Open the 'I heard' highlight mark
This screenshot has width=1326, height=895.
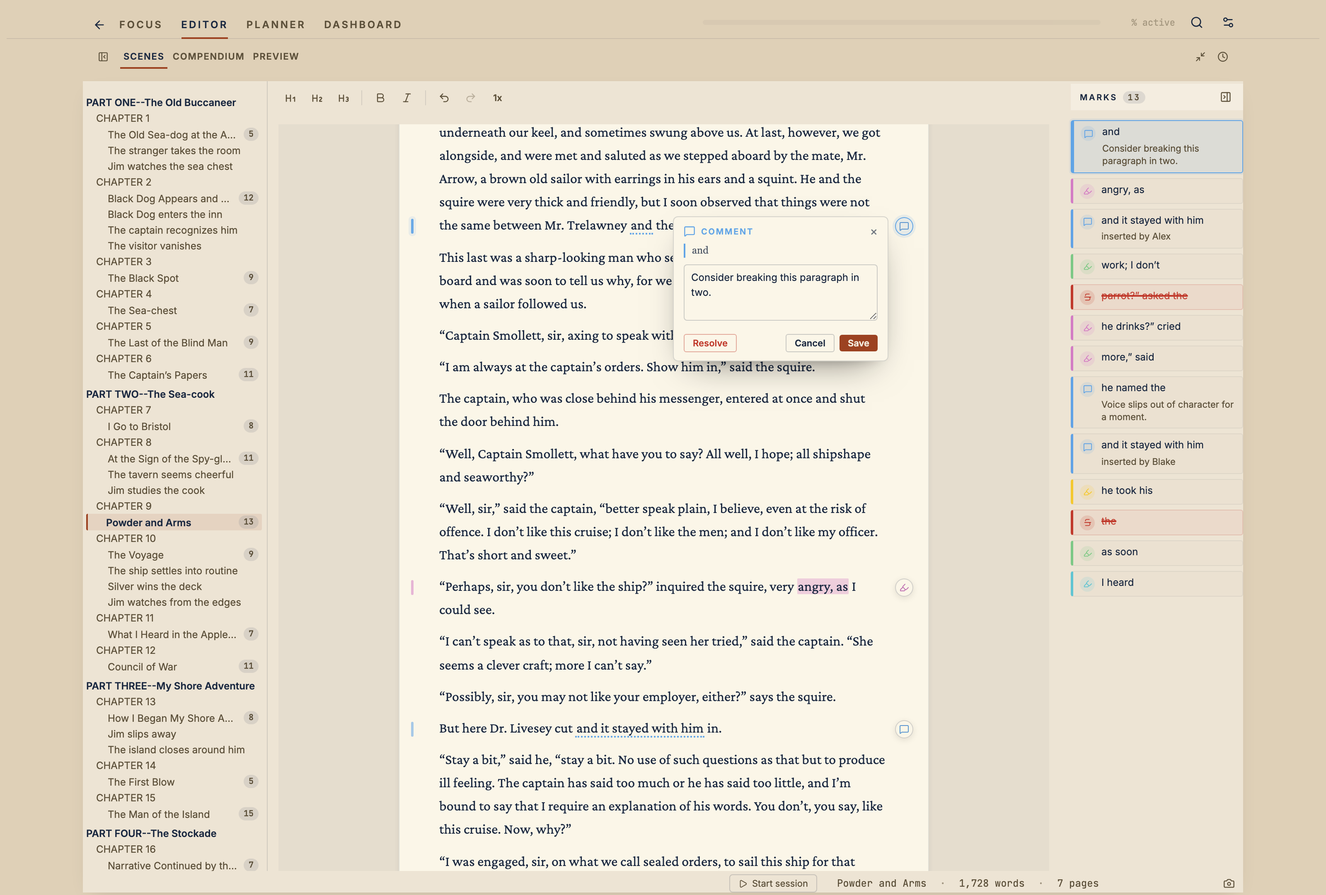click(1157, 583)
